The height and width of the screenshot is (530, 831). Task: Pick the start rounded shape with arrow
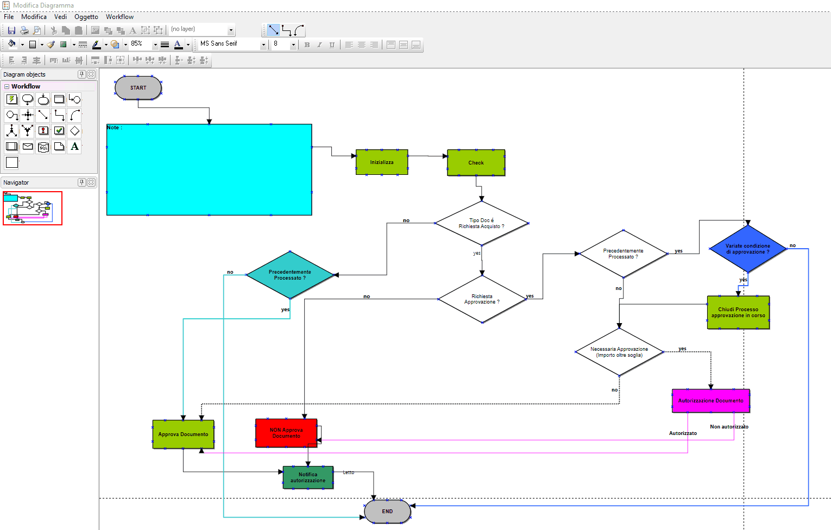[28, 99]
